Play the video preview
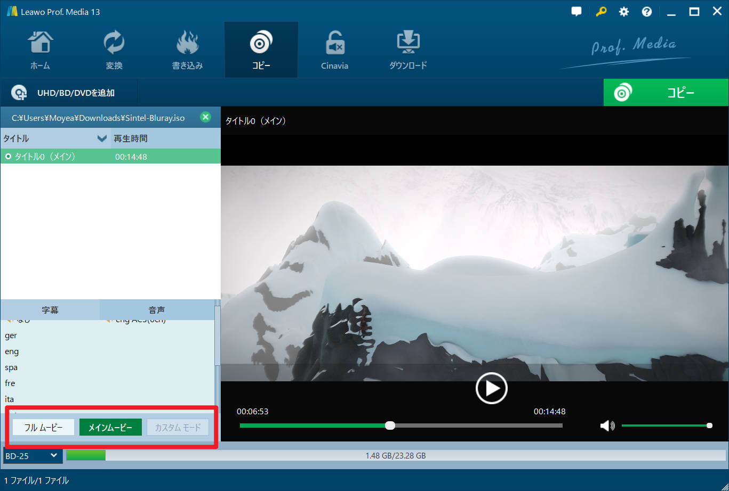729x491 pixels. coord(491,388)
